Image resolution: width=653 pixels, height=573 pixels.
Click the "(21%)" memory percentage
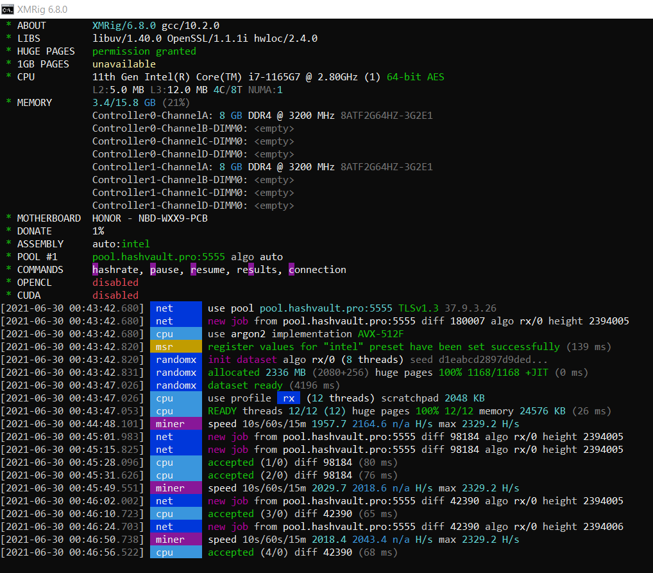[x=176, y=103]
